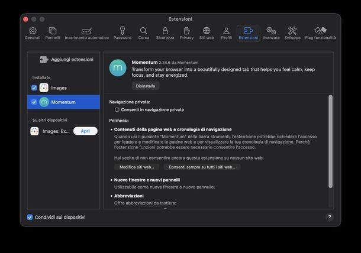Click the Aggiungi estensioni label

point(72,60)
